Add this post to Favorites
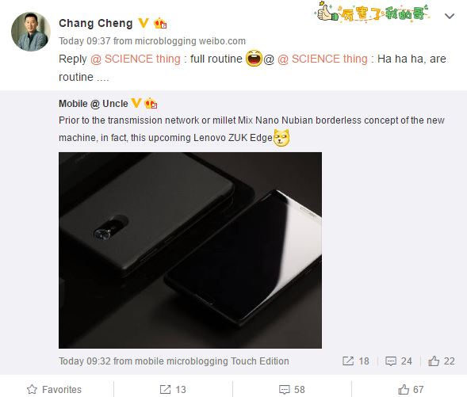The image size is (467, 397). tap(54, 389)
